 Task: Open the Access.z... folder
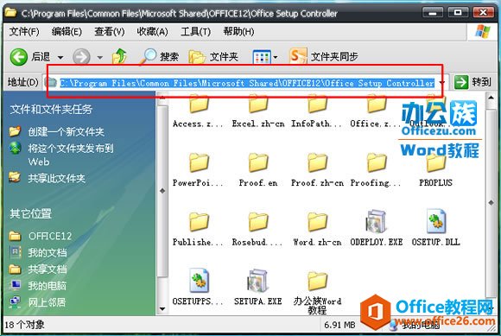click(x=198, y=111)
